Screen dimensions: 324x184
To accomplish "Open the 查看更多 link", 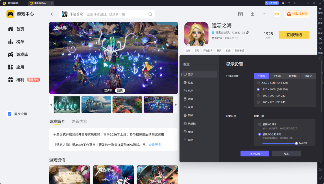I will pos(155,145).
